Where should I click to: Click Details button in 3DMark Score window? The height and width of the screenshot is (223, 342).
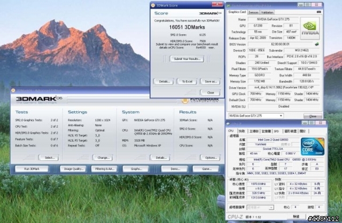(164, 81)
